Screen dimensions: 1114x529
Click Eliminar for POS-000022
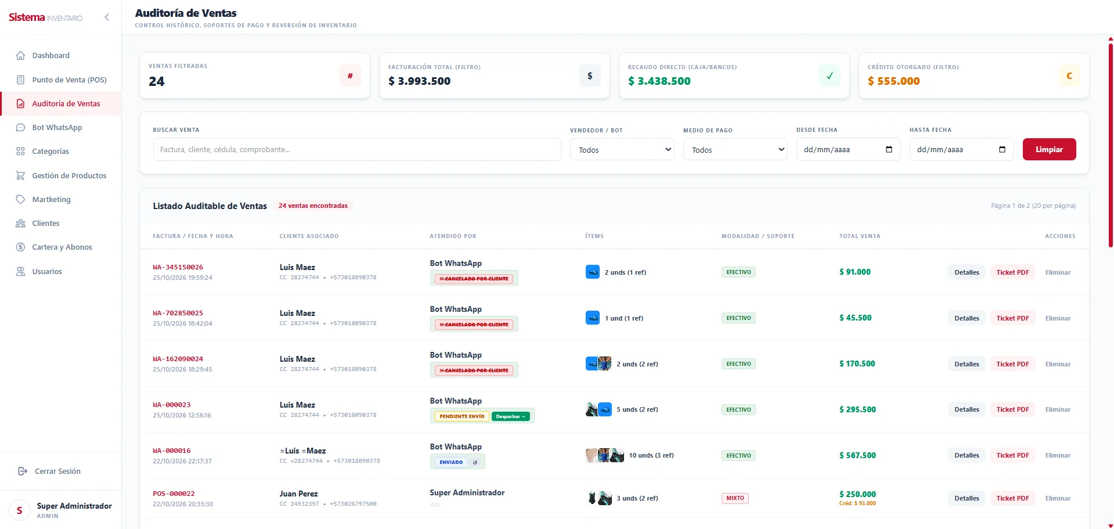(1058, 498)
